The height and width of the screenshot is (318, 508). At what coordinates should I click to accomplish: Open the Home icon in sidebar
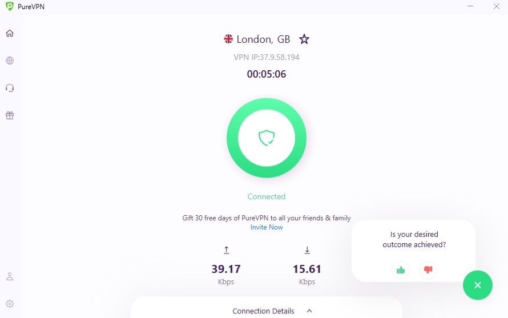pyautogui.click(x=10, y=33)
